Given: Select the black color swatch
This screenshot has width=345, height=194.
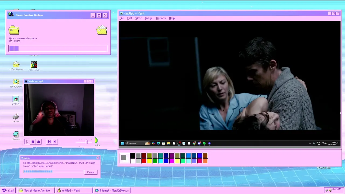Looking at the screenshot, I should [x=133, y=155].
